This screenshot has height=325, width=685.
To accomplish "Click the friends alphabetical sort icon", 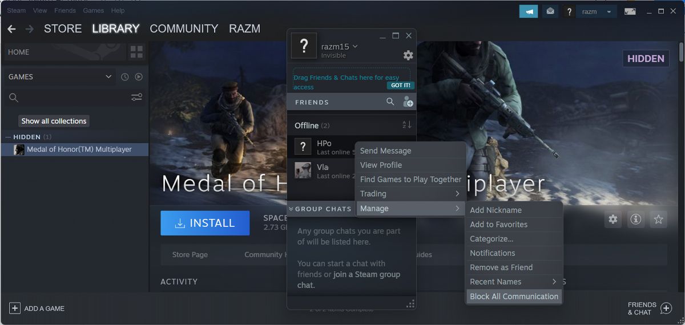I will point(407,125).
